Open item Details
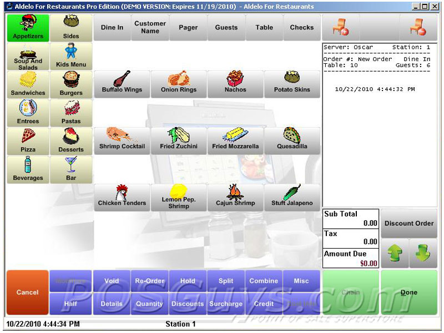This screenshot has height=333, width=444. coord(112,304)
